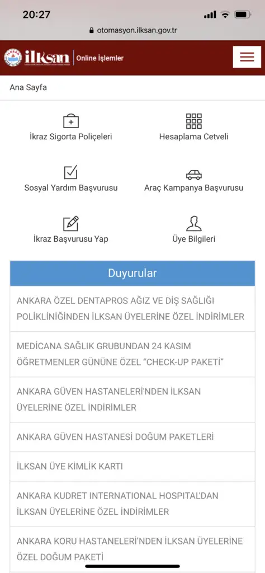
Task: Open İlksan Üye Kimlik Kartı announcement
Action: tap(132, 466)
